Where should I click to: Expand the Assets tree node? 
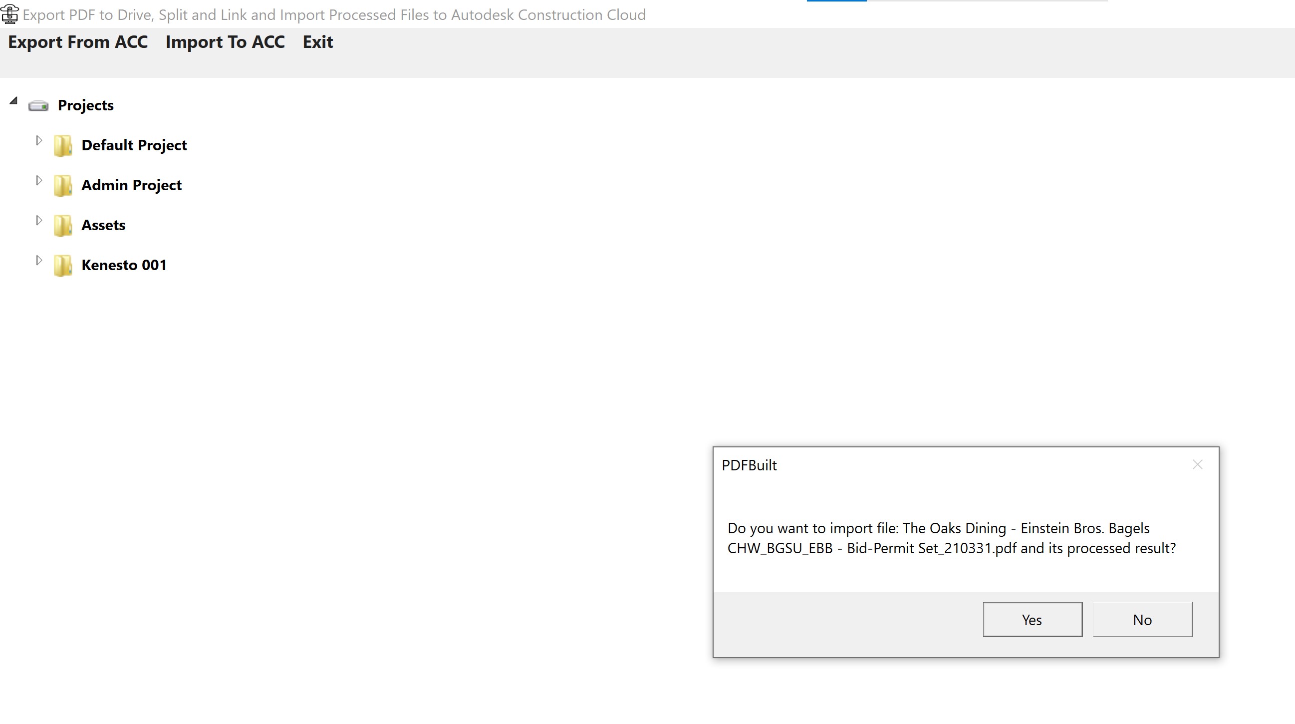click(x=39, y=220)
